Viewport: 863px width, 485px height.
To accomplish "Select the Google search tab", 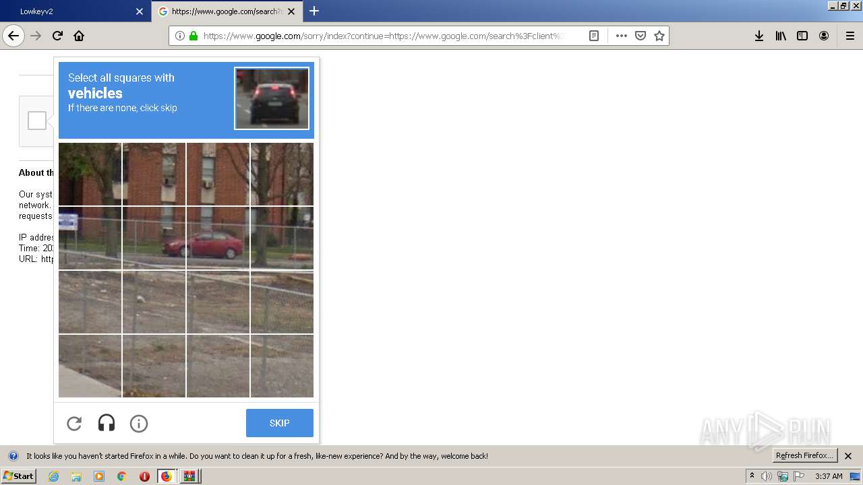I will point(227,11).
